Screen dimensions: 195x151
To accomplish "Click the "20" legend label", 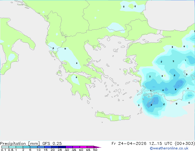I will pos(53,150).
